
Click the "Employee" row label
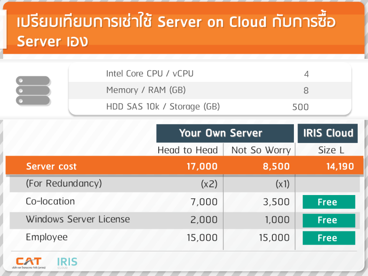coord(47,237)
